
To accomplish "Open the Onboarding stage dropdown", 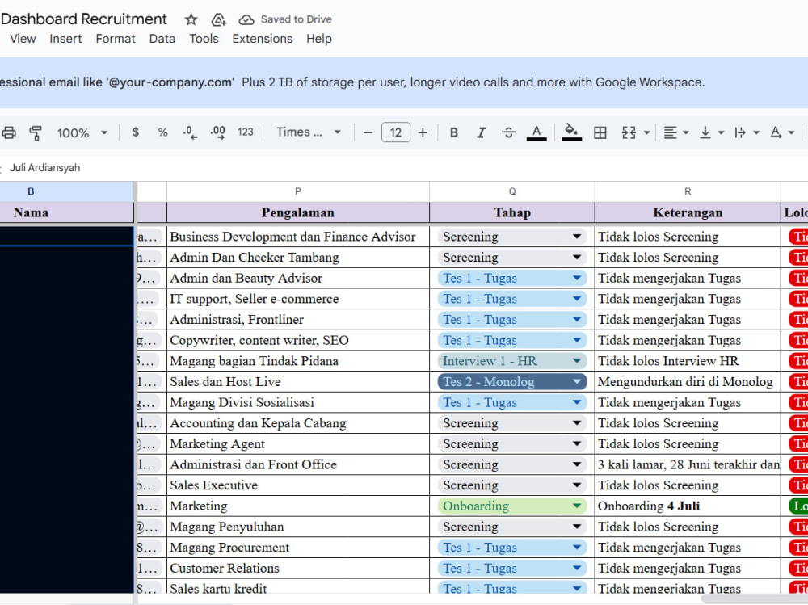I will click(577, 506).
